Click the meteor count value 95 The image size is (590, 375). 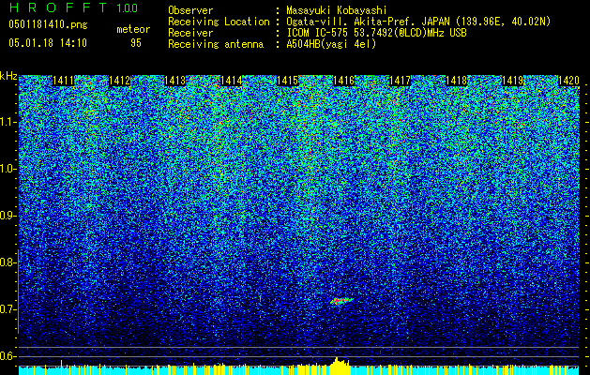click(x=136, y=43)
